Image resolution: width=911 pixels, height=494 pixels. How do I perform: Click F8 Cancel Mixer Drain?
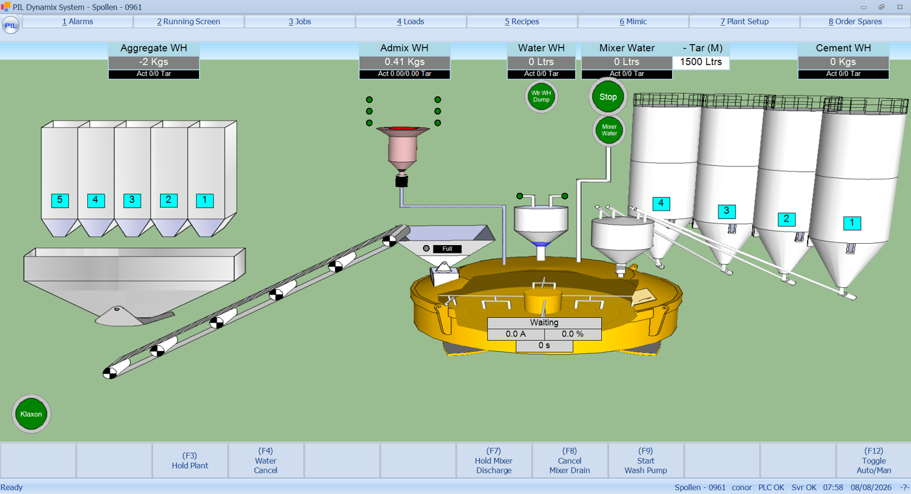pyautogui.click(x=570, y=460)
